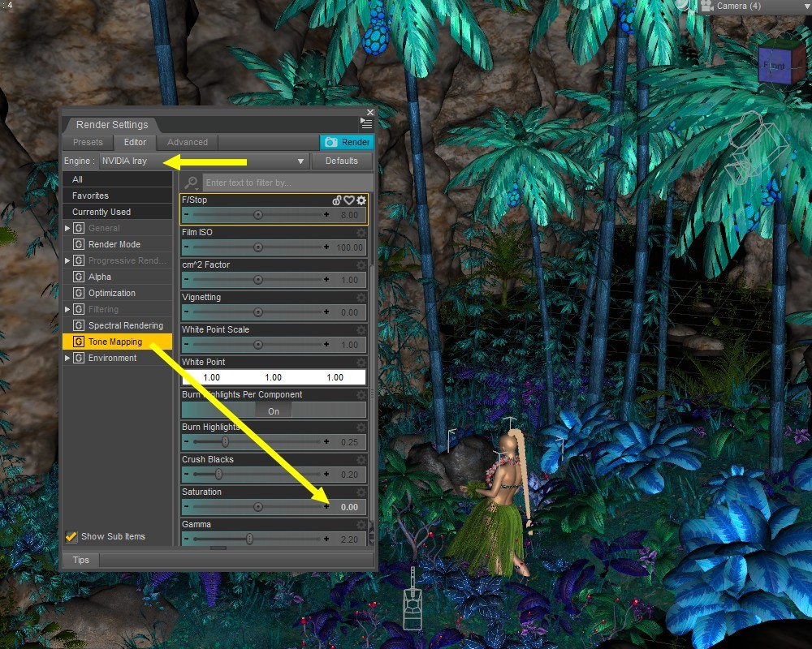The height and width of the screenshot is (649, 812).
Task: Click the Film ISO minus button
Action: point(187,247)
